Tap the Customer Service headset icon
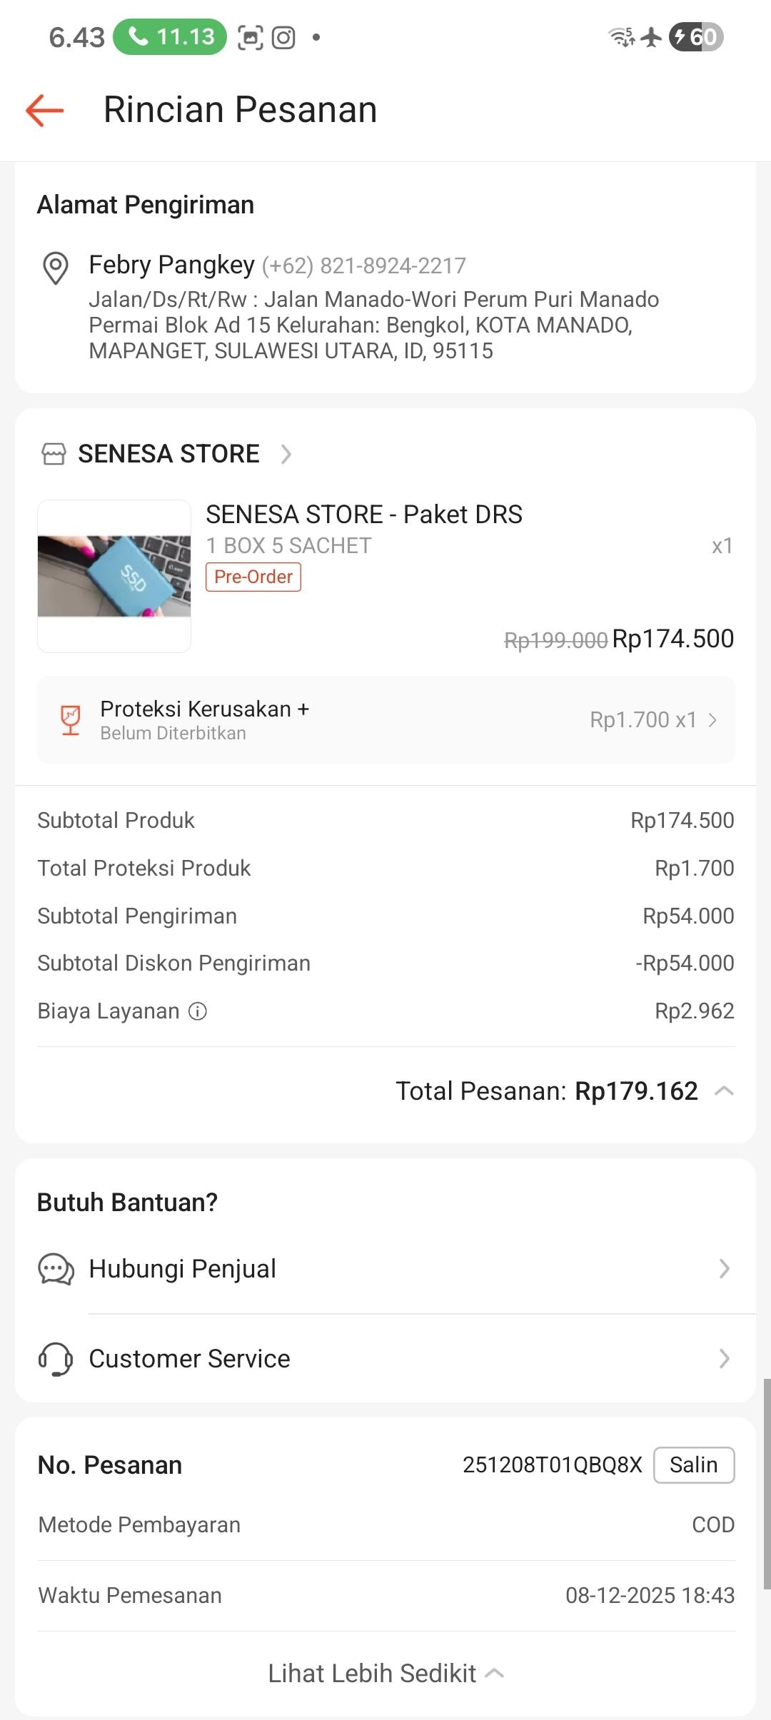 point(56,1358)
